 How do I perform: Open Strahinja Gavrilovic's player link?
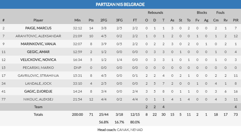coord(38,76)
